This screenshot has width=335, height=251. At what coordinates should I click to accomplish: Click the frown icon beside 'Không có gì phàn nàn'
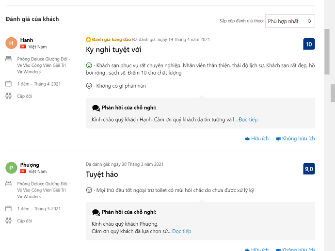(x=89, y=86)
